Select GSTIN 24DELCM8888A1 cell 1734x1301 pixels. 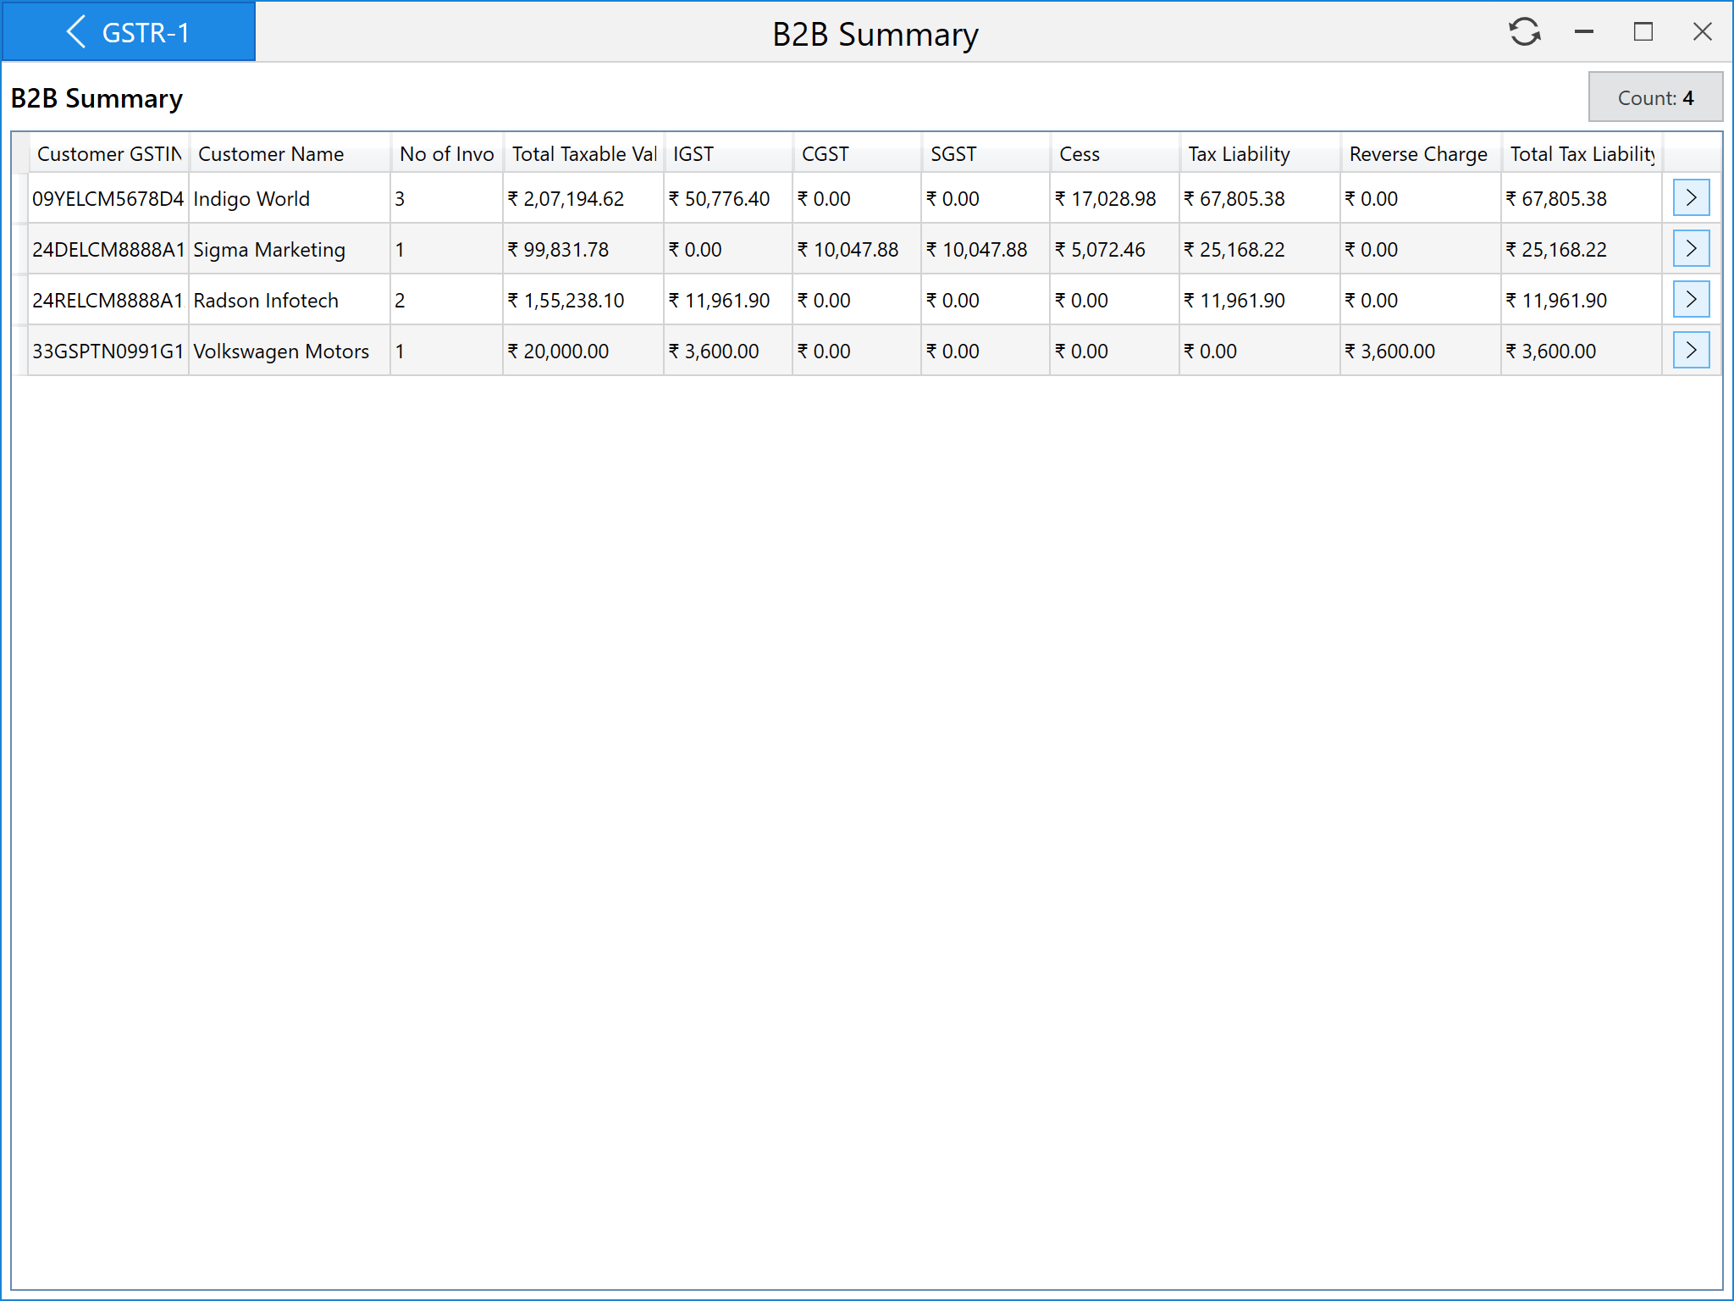click(108, 250)
